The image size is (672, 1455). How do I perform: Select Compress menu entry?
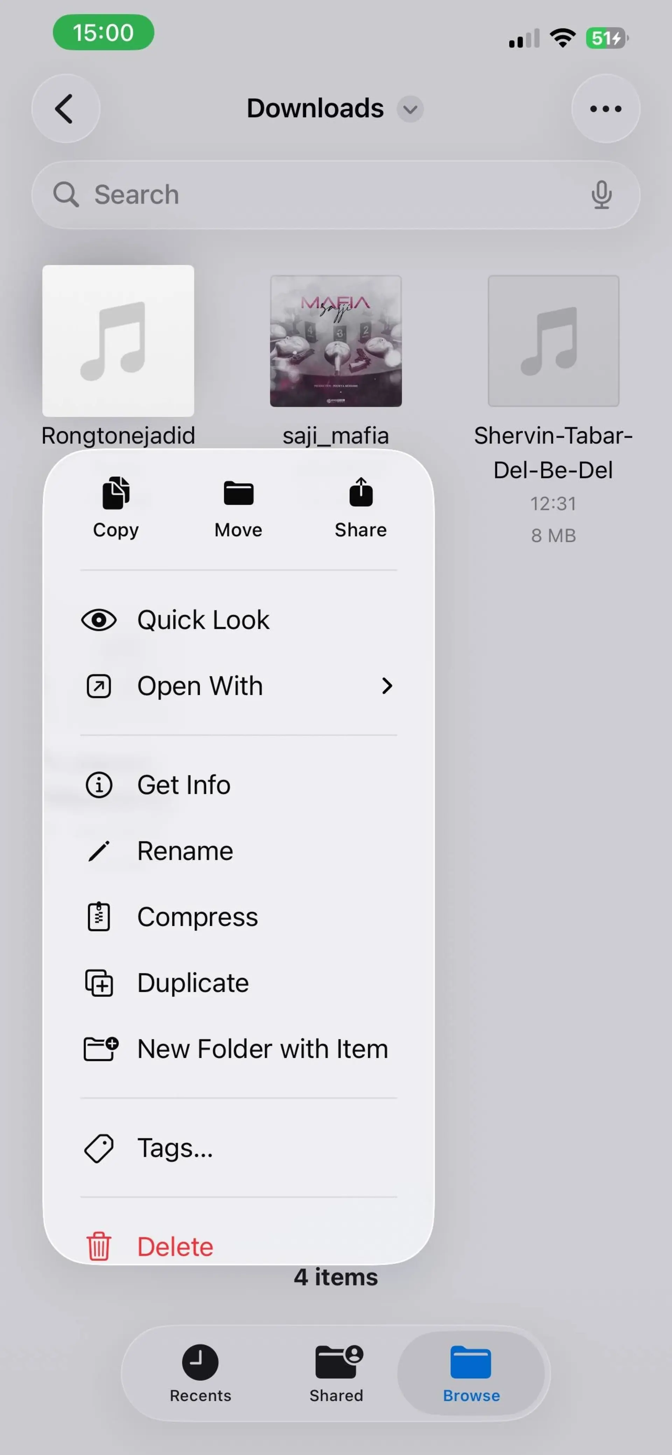tap(239, 917)
